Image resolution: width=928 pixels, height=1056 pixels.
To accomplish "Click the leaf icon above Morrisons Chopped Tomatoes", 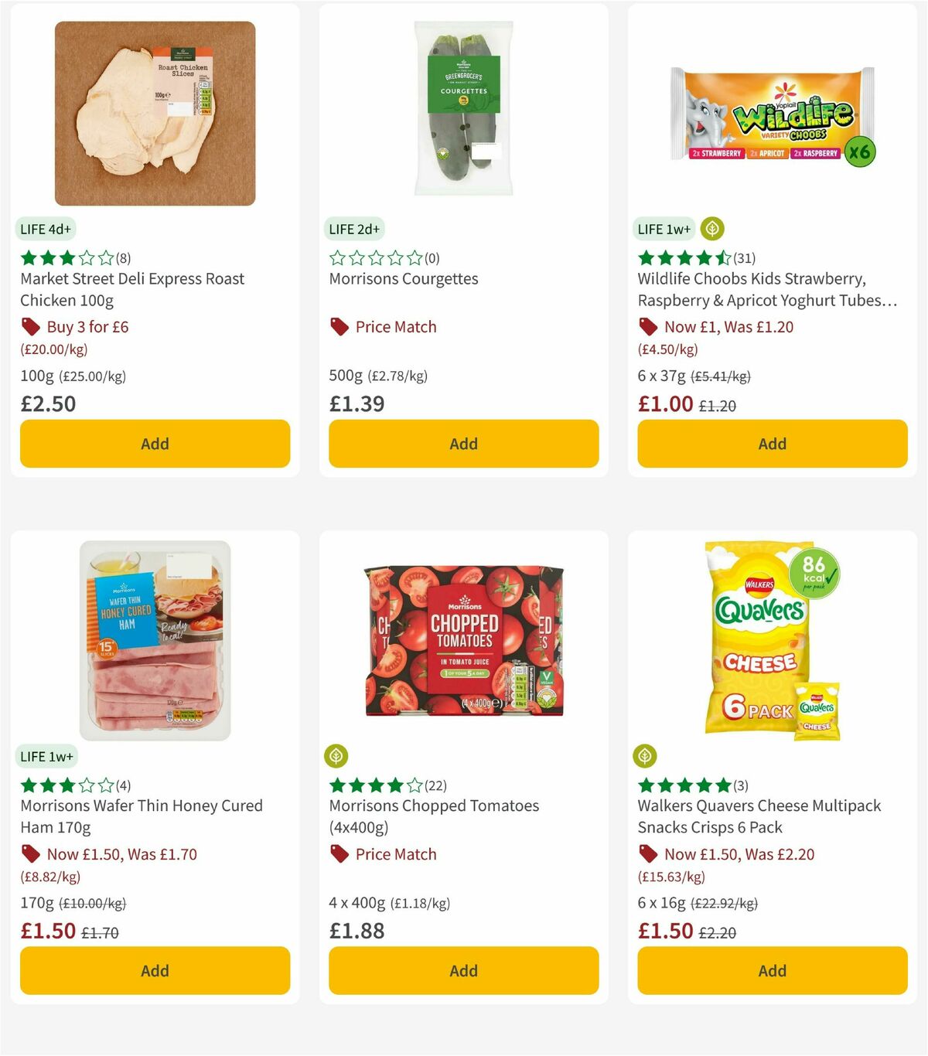I will (x=336, y=755).
